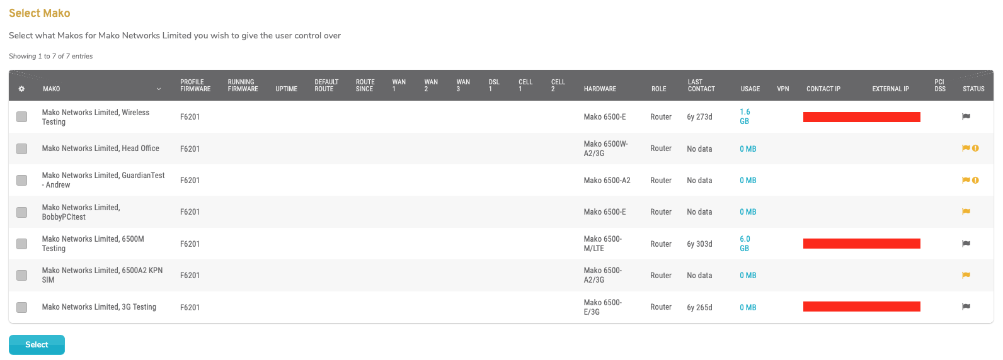This screenshot has height=360, width=1003.
Task: Open 0 MB usage link for BobbyPCItest
Action: (x=748, y=212)
